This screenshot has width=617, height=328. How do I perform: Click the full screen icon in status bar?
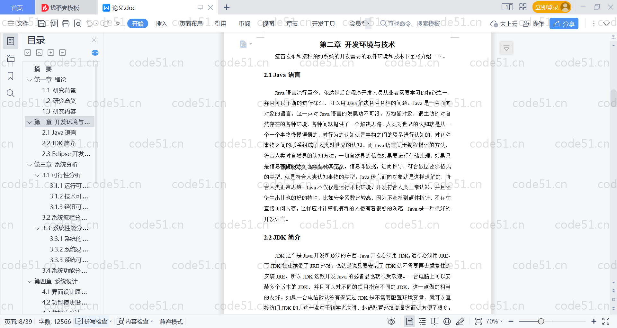click(606, 321)
